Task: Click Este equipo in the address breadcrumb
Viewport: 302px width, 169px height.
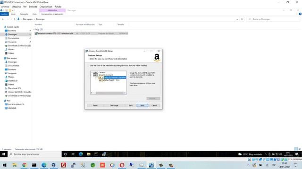Action: [28, 19]
